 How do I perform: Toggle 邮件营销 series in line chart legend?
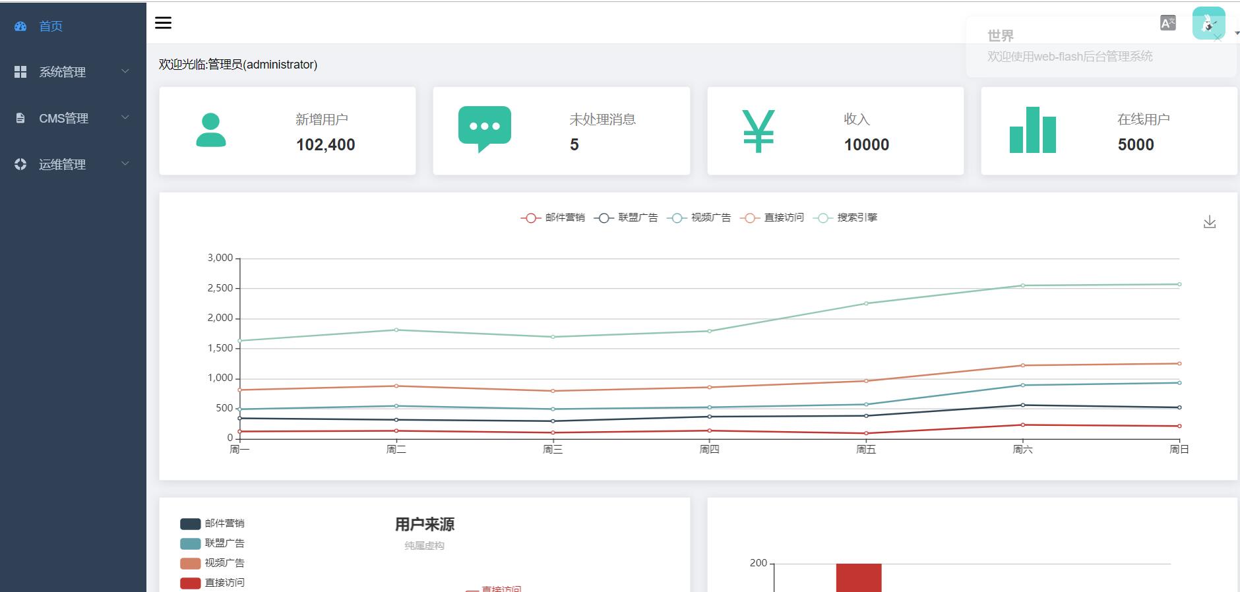(553, 218)
